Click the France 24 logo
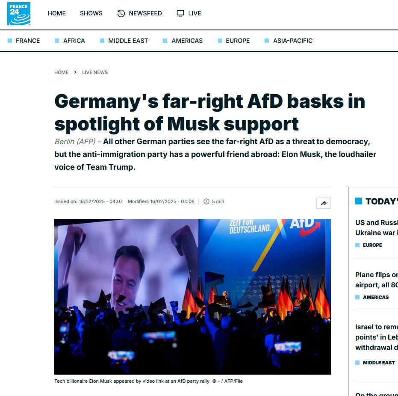The image size is (398, 396). [19, 14]
